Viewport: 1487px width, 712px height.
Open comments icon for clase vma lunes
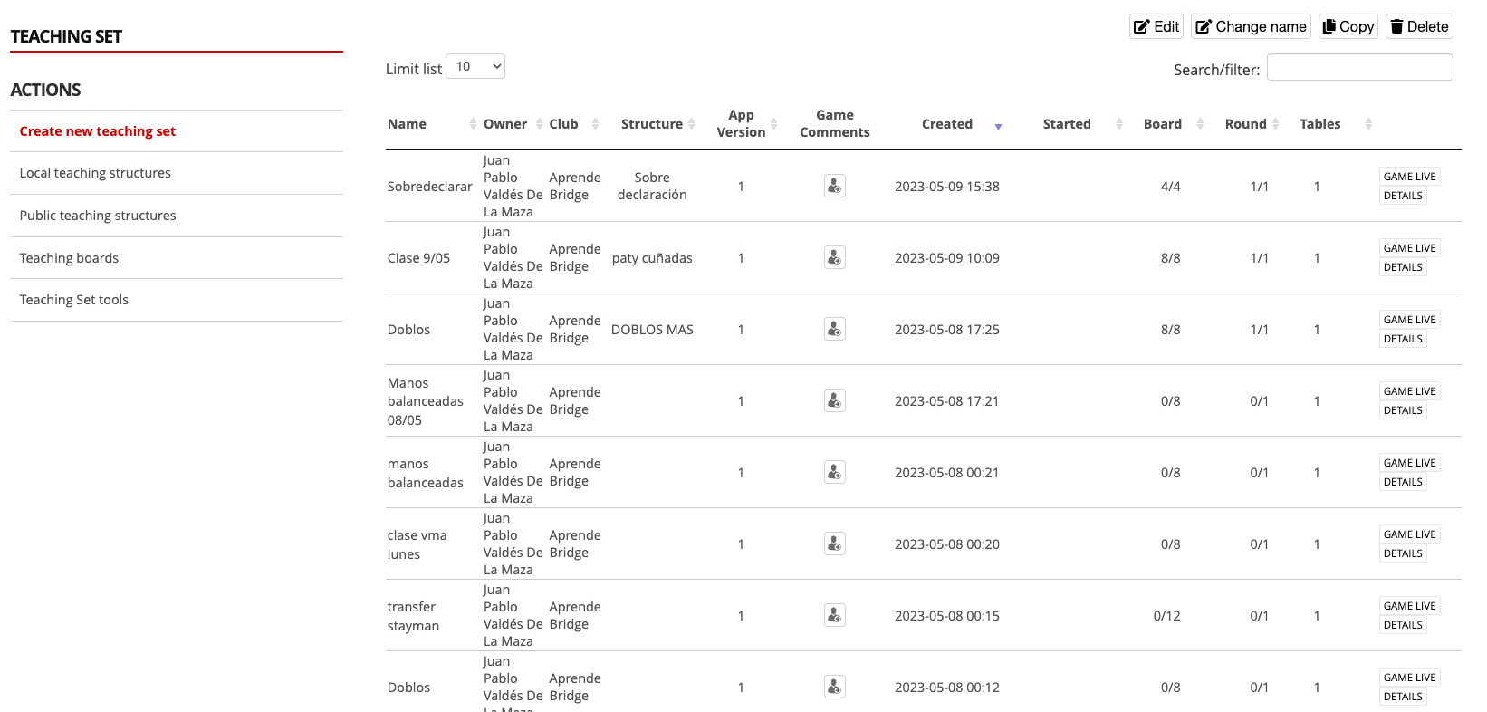[x=834, y=544]
